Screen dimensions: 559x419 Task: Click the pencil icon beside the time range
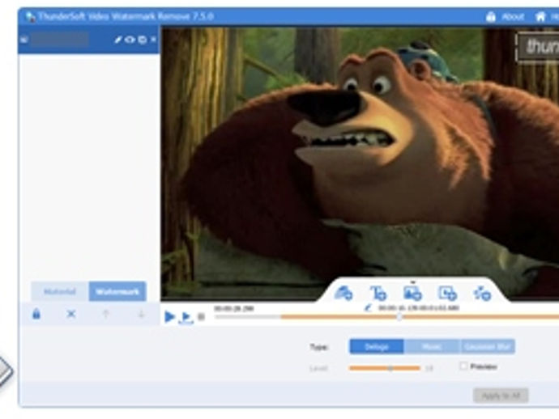369,307
